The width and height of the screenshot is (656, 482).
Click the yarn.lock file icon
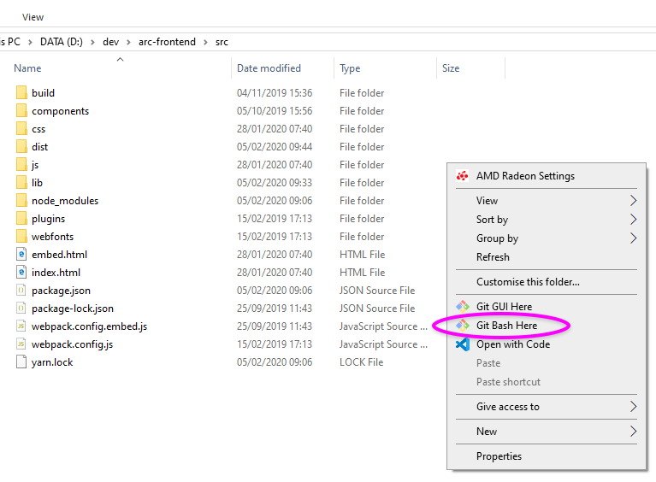tap(21, 362)
